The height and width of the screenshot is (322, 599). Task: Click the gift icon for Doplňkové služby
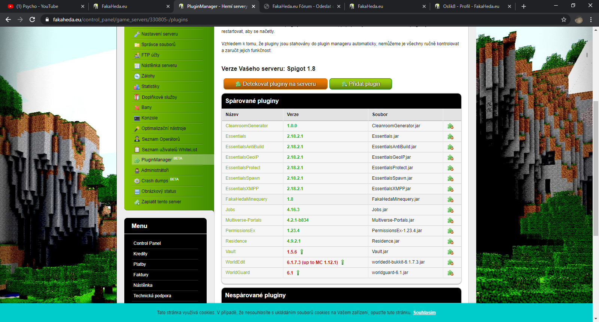tap(137, 97)
